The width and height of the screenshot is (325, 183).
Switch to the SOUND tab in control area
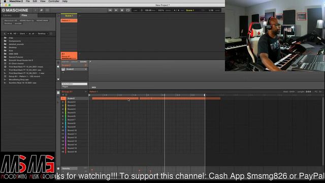click(83, 62)
